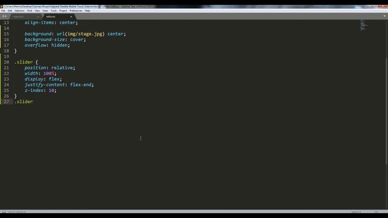
Task: Click the Spaces indentation setting in status bar
Action: [x=356, y=212]
